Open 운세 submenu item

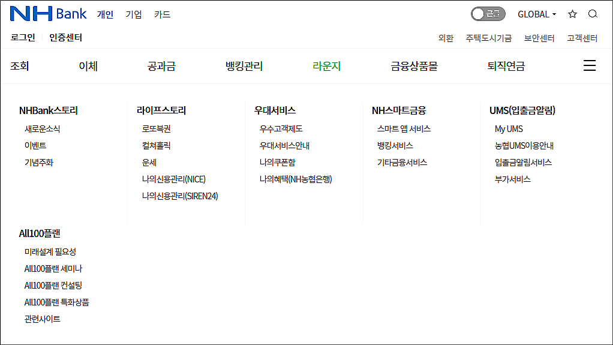(149, 163)
